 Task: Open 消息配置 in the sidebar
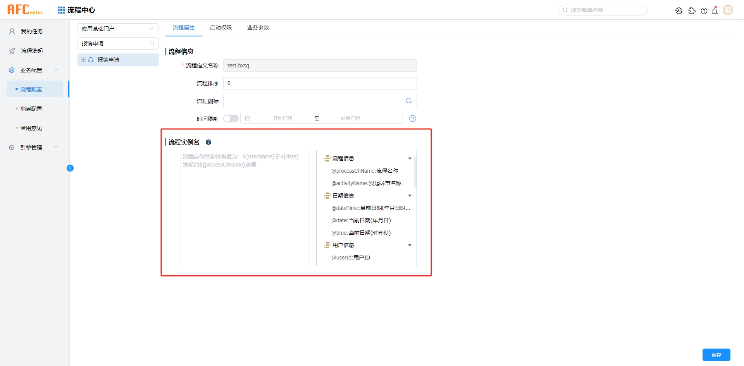(x=31, y=109)
